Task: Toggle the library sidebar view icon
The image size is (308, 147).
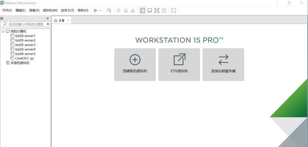Action: 142,10
